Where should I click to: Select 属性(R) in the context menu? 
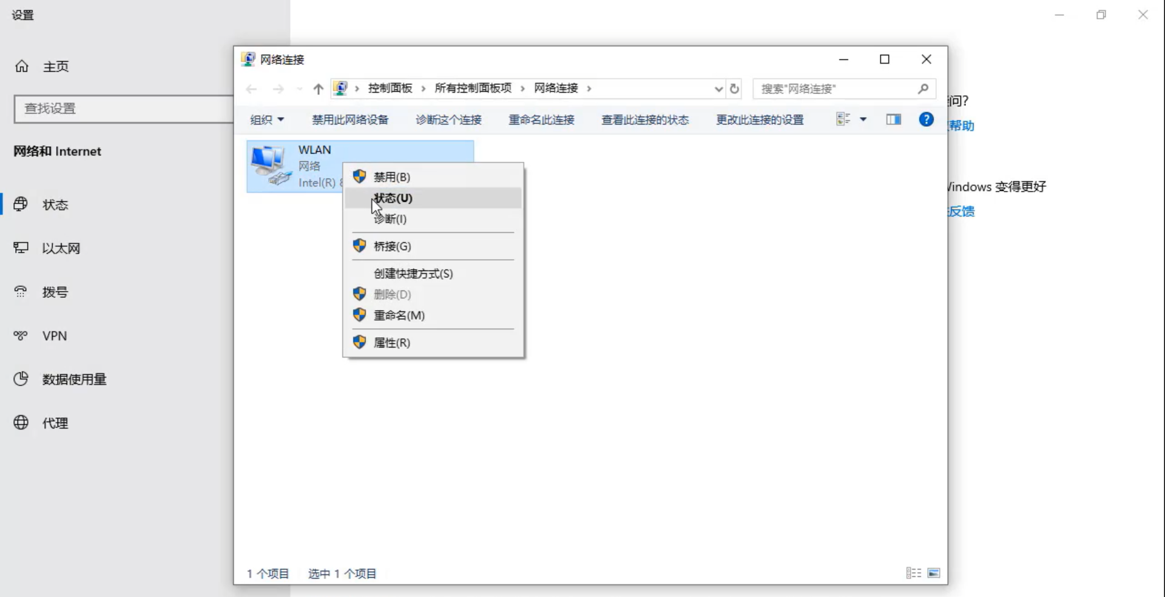pyautogui.click(x=391, y=343)
